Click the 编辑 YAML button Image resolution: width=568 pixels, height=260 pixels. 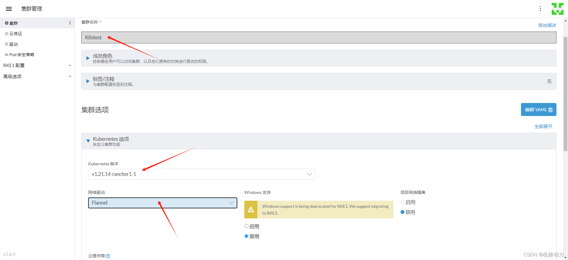point(538,109)
